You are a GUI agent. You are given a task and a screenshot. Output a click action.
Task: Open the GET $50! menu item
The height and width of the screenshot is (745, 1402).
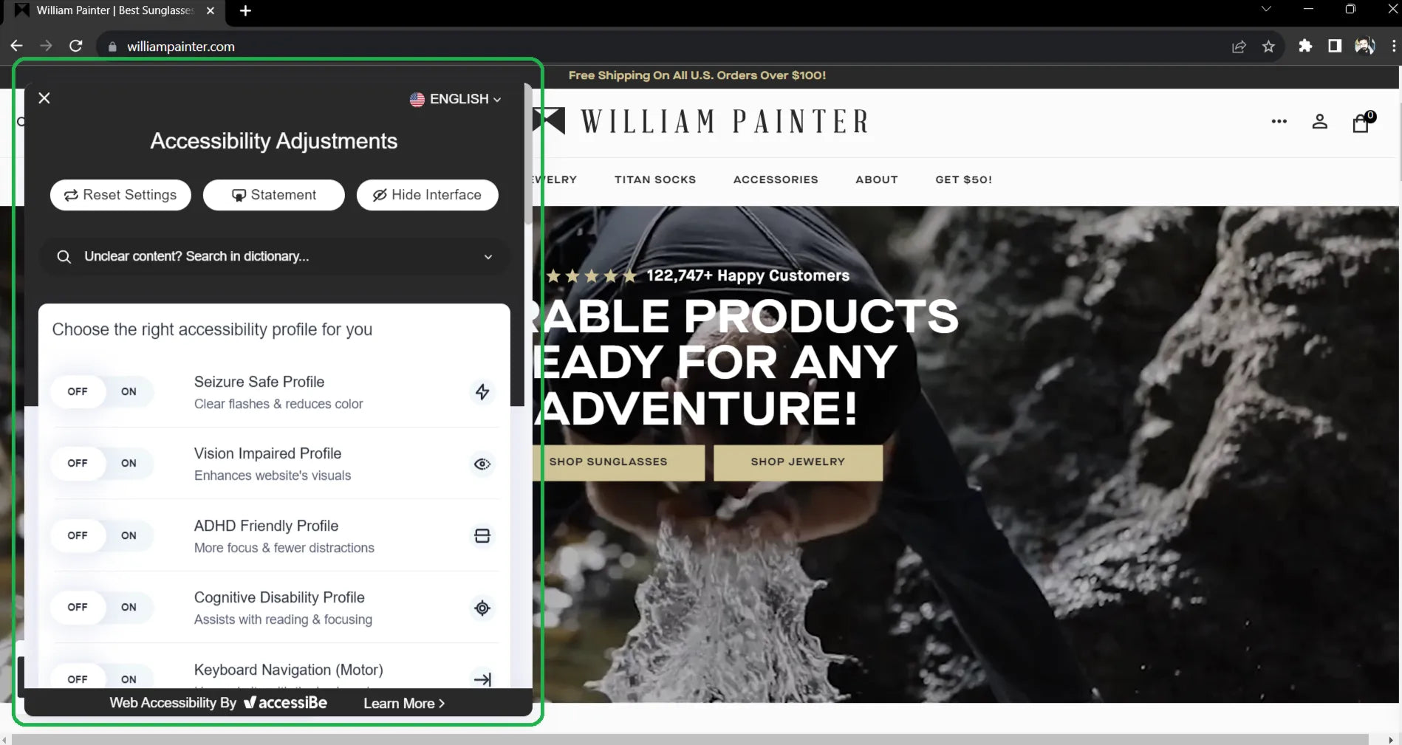click(964, 179)
